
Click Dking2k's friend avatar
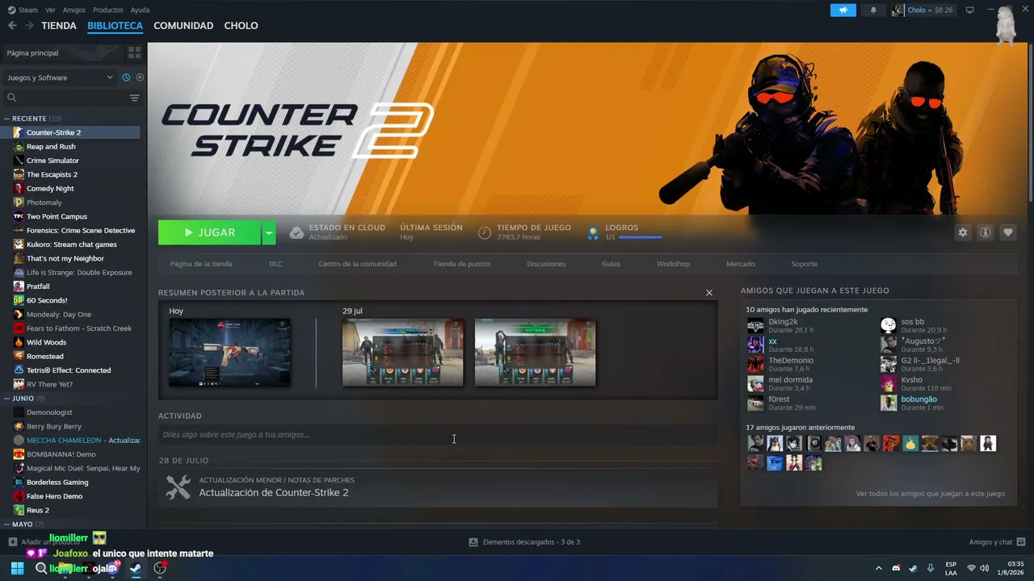[x=755, y=326]
